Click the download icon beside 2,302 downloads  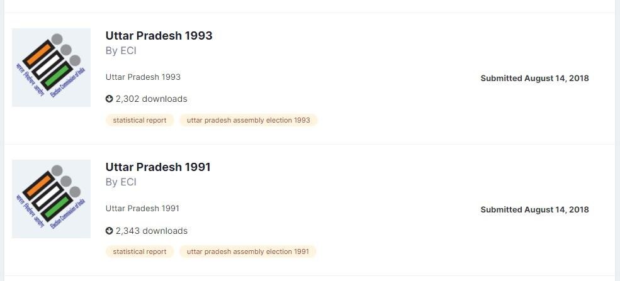(109, 99)
